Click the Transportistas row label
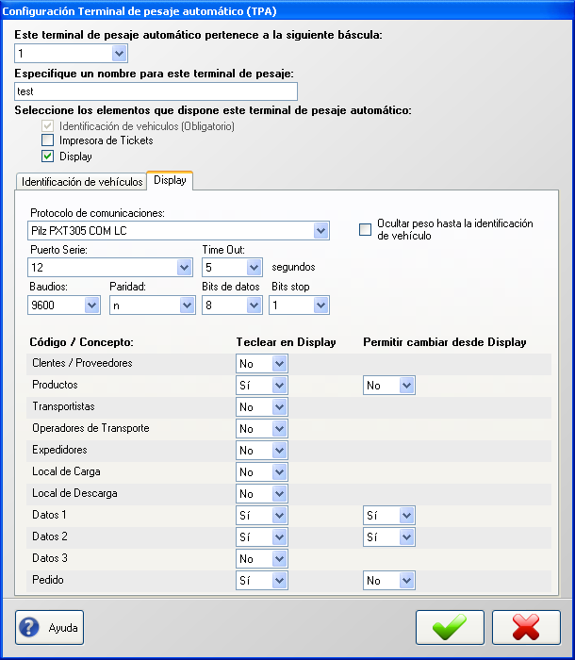 pos(63,406)
